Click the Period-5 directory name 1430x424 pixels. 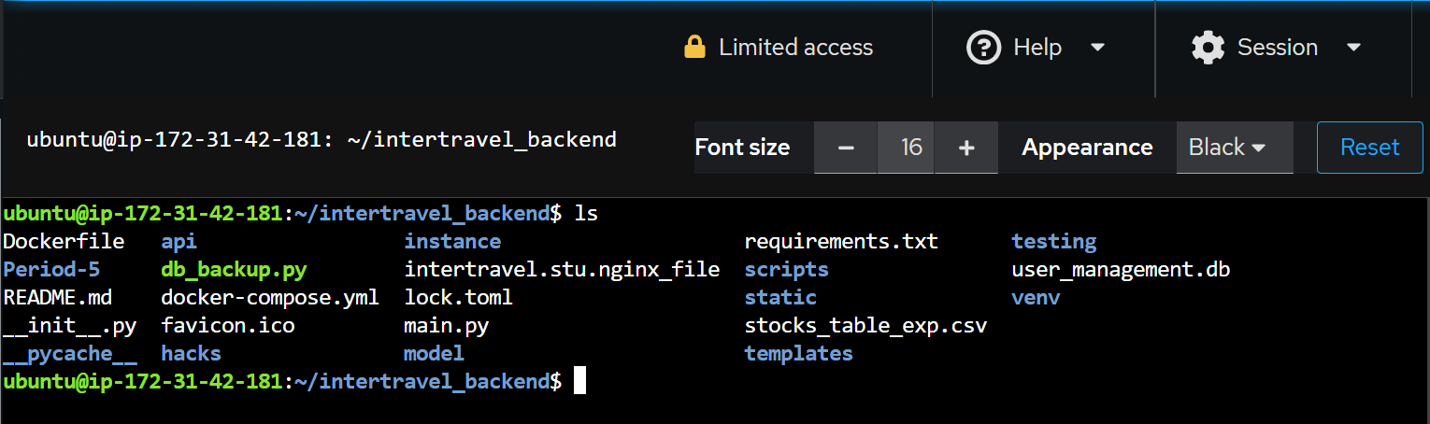click(51, 270)
